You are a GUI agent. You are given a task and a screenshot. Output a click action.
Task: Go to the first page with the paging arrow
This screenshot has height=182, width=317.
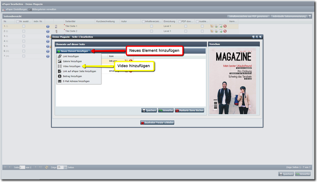pos(5,167)
